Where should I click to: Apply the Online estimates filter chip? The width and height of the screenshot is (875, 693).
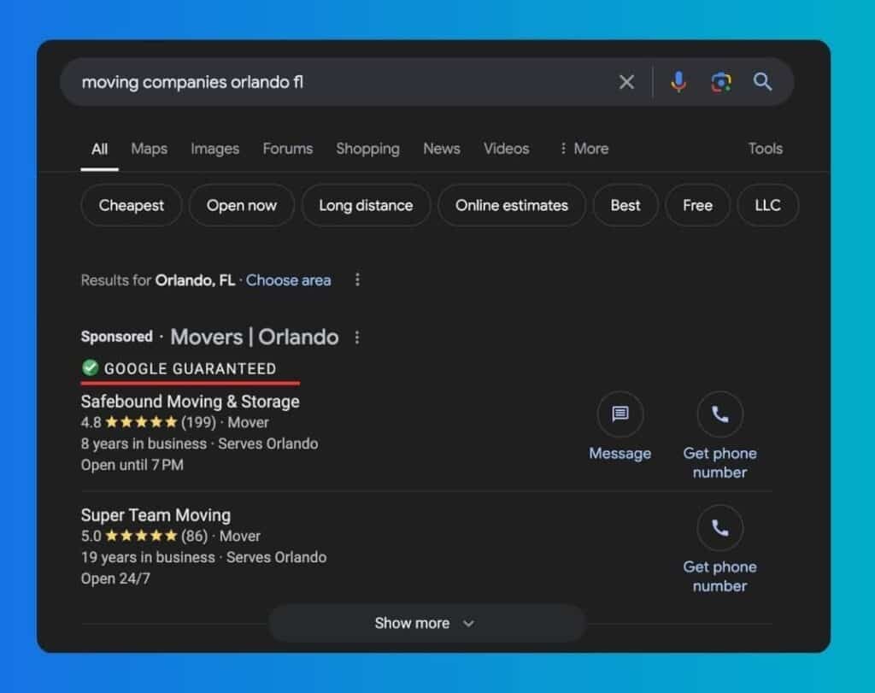(511, 205)
